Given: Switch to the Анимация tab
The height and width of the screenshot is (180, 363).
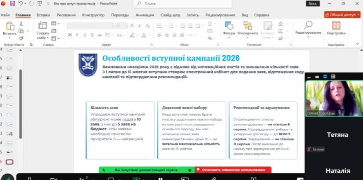Looking at the screenshot, I should pos(145,15).
